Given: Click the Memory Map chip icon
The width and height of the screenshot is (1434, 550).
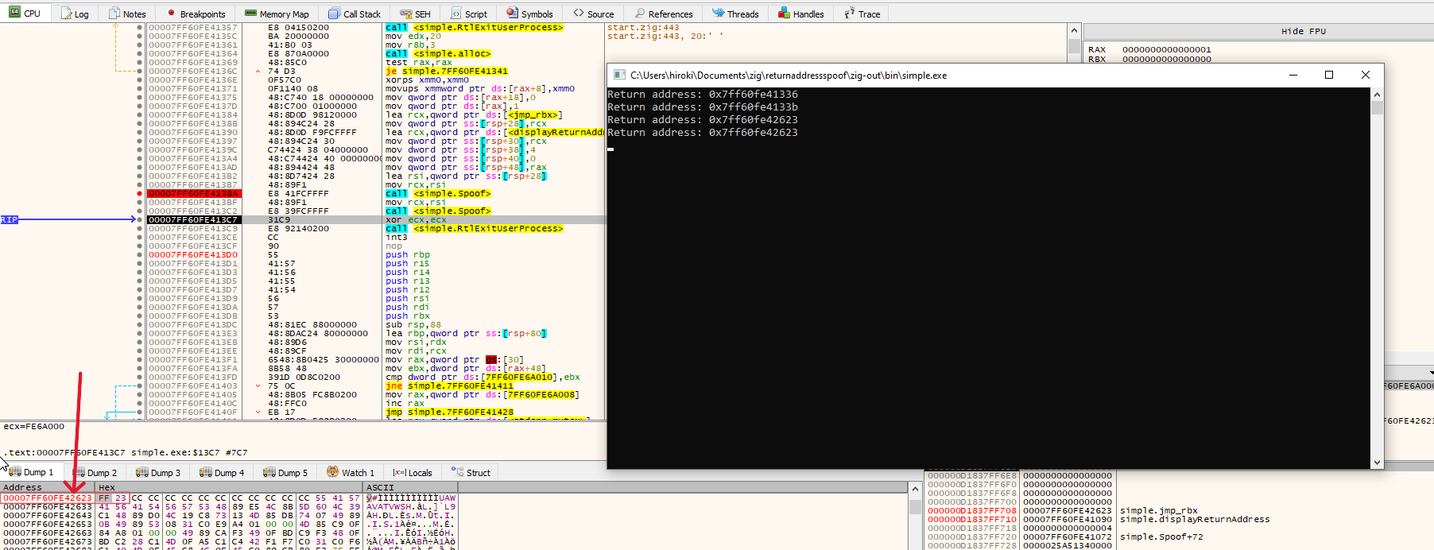Looking at the screenshot, I should click(x=250, y=14).
